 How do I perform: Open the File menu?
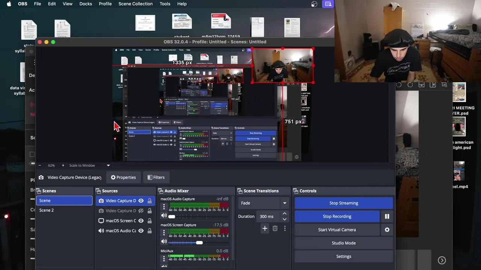coord(38,4)
